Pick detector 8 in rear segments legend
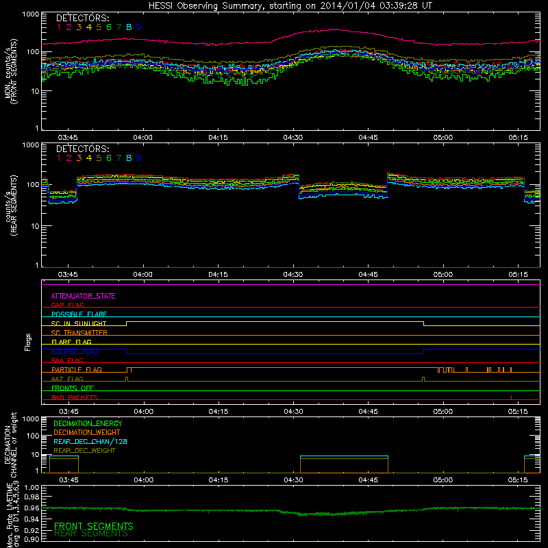548x548 pixels. (129, 158)
